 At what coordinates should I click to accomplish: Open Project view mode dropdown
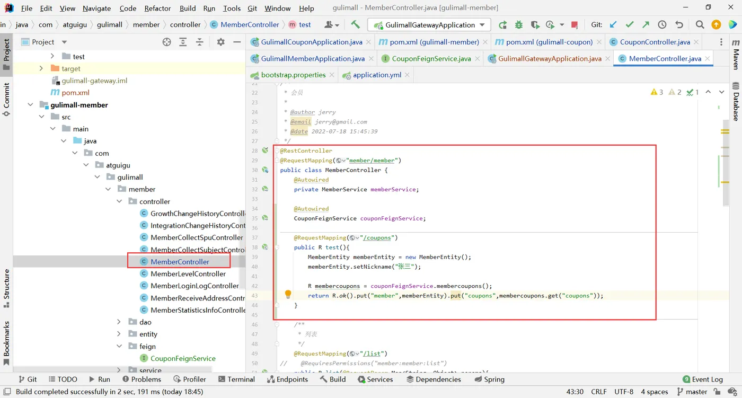tap(64, 42)
